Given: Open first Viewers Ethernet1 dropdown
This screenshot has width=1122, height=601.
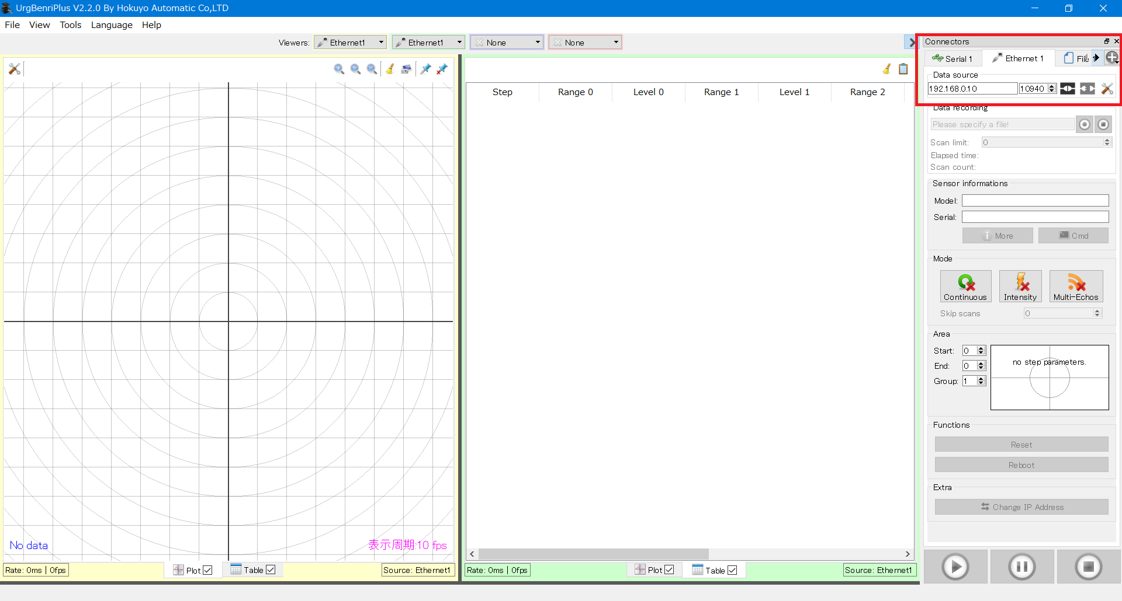Looking at the screenshot, I should click(350, 43).
